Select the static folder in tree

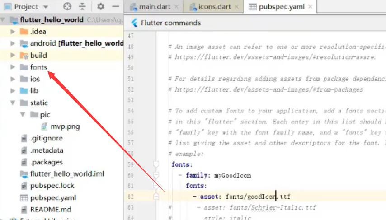coord(39,103)
